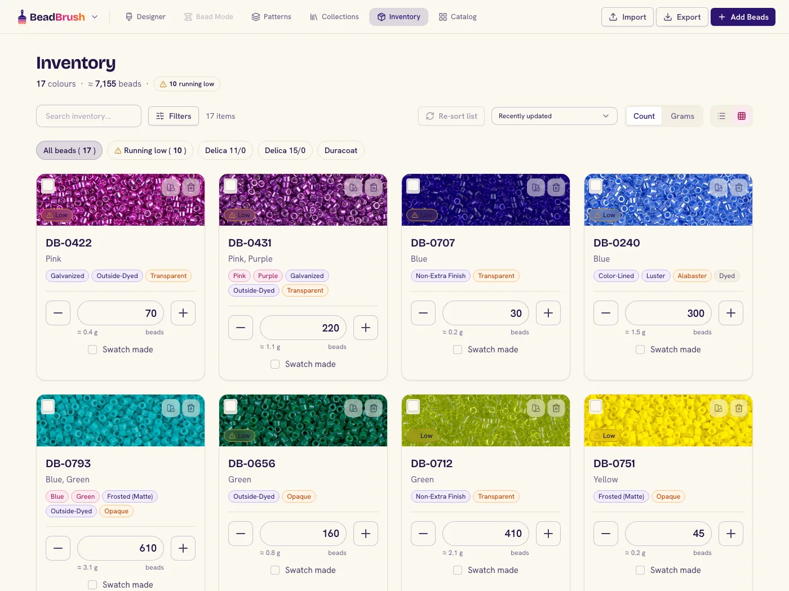The width and height of the screenshot is (789, 591).
Task: Delete the DB-0656 bead card
Action: [x=374, y=408]
